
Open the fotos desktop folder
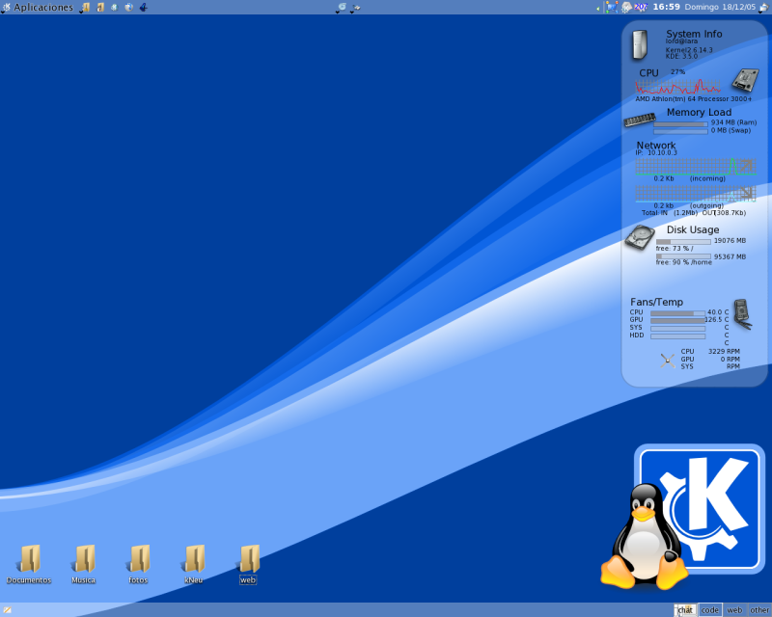(138, 564)
